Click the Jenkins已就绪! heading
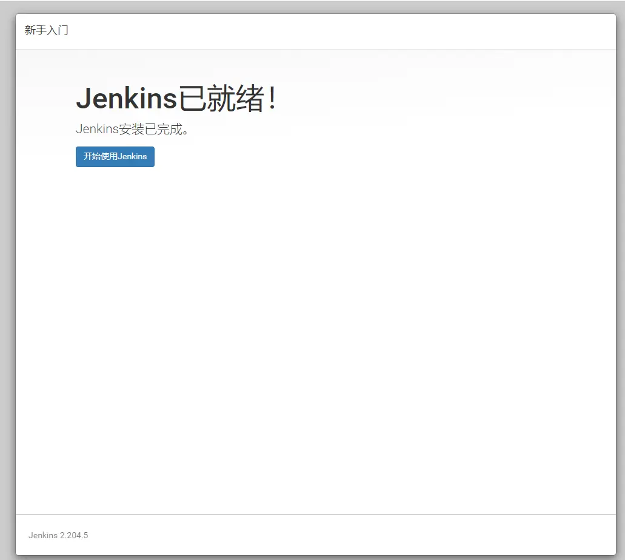The height and width of the screenshot is (560, 625). (176, 98)
